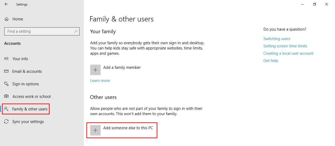Click the Home house icon

point(7,19)
